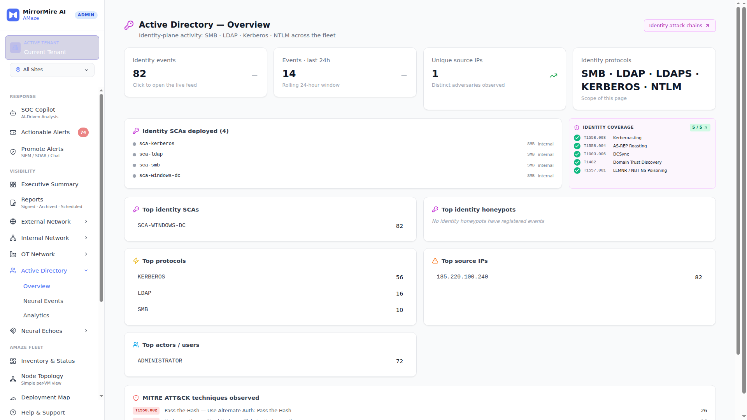Click the Identity Coverage shield icon

tap(577, 128)
